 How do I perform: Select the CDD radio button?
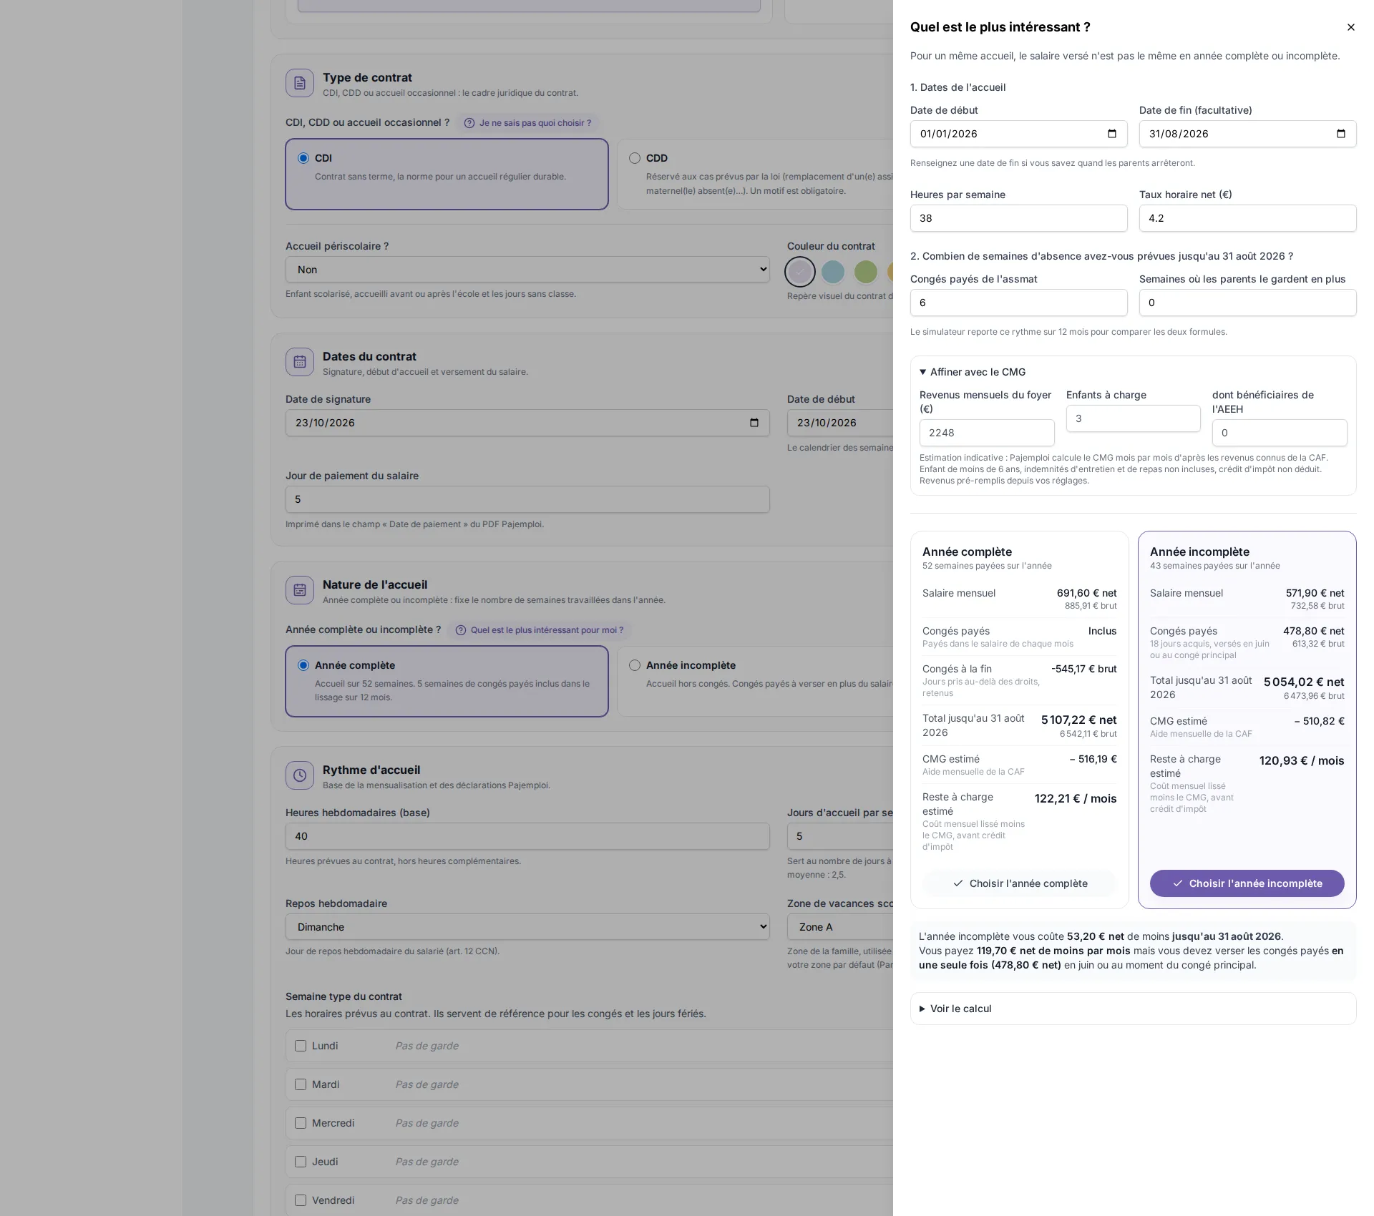tap(635, 158)
